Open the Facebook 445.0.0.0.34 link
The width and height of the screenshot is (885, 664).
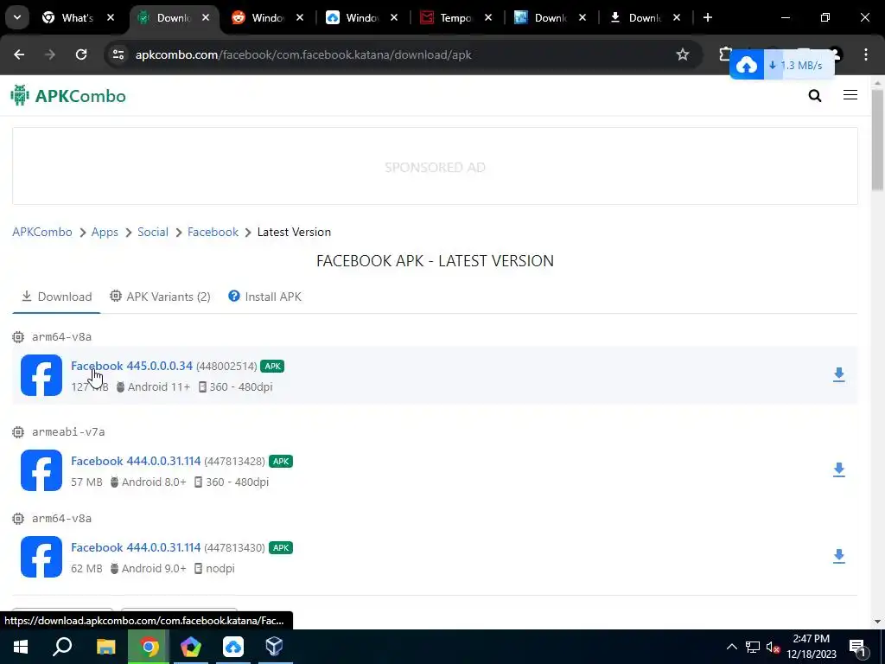click(131, 366)
